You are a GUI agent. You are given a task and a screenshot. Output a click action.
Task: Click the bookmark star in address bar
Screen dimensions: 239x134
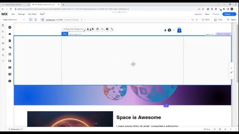point(203,9)
